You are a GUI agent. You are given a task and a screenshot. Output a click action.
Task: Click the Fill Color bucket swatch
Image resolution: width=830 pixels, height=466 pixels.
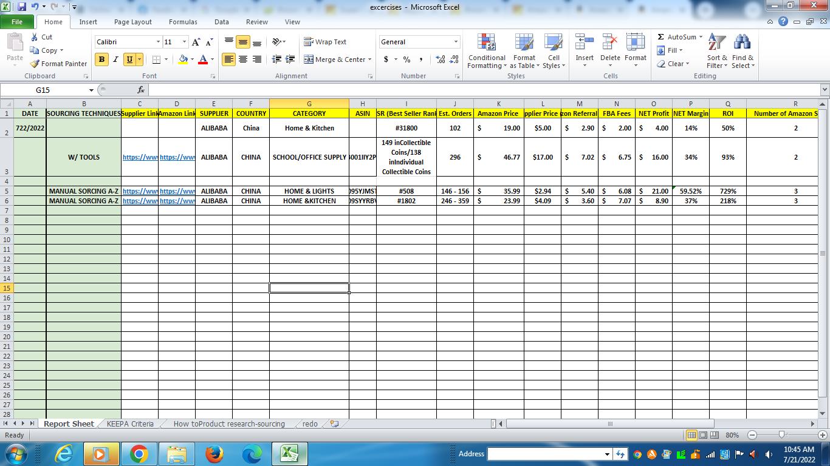coord(183,59)
